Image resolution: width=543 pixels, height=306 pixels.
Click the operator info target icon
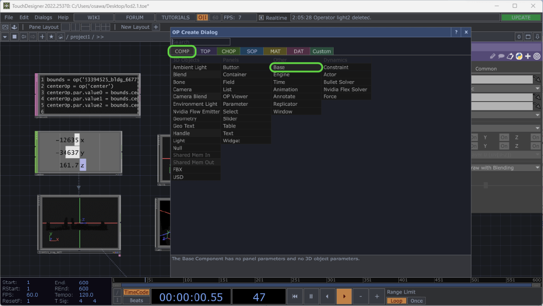point(537,56)
